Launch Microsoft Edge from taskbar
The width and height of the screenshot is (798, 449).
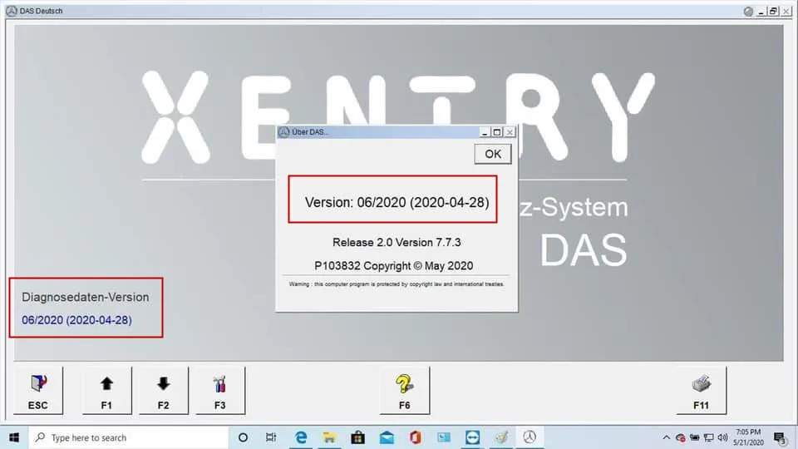point(301,437)
